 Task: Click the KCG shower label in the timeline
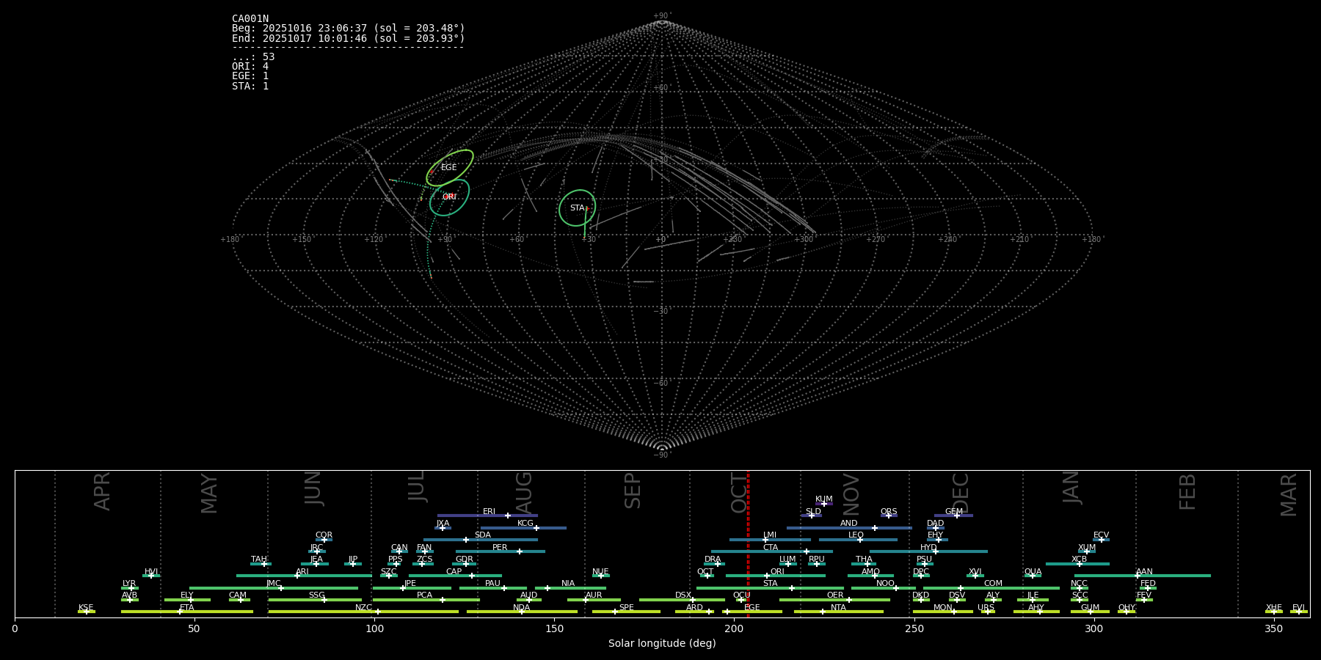525,524
